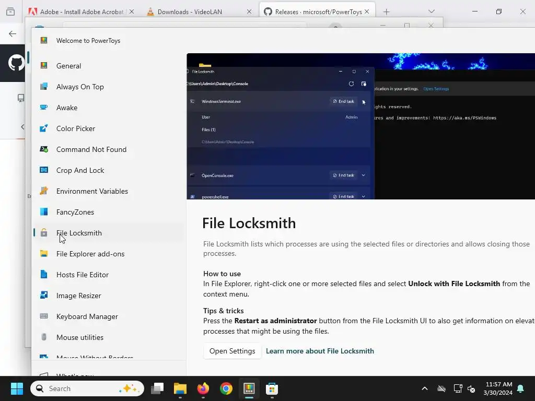This screenshot has height=401, width=535.
Task: Click the Keyboard Manager icon
Action: pos(44,316)
